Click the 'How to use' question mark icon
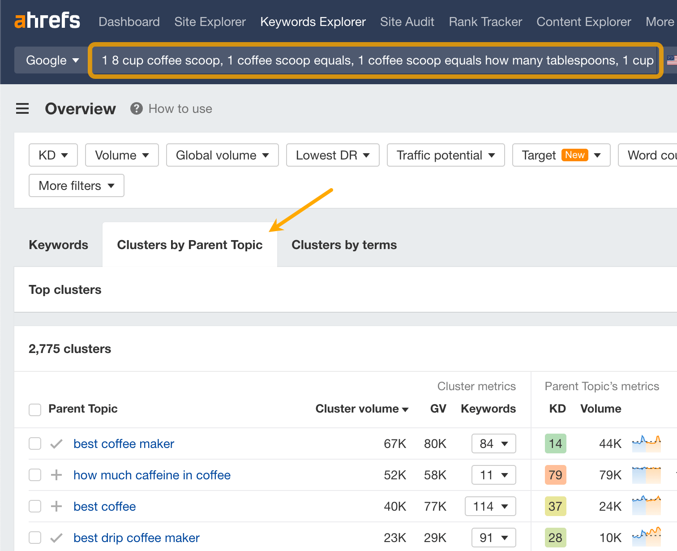The width and height of the screenshot is (677, 551). pos(136,108)
